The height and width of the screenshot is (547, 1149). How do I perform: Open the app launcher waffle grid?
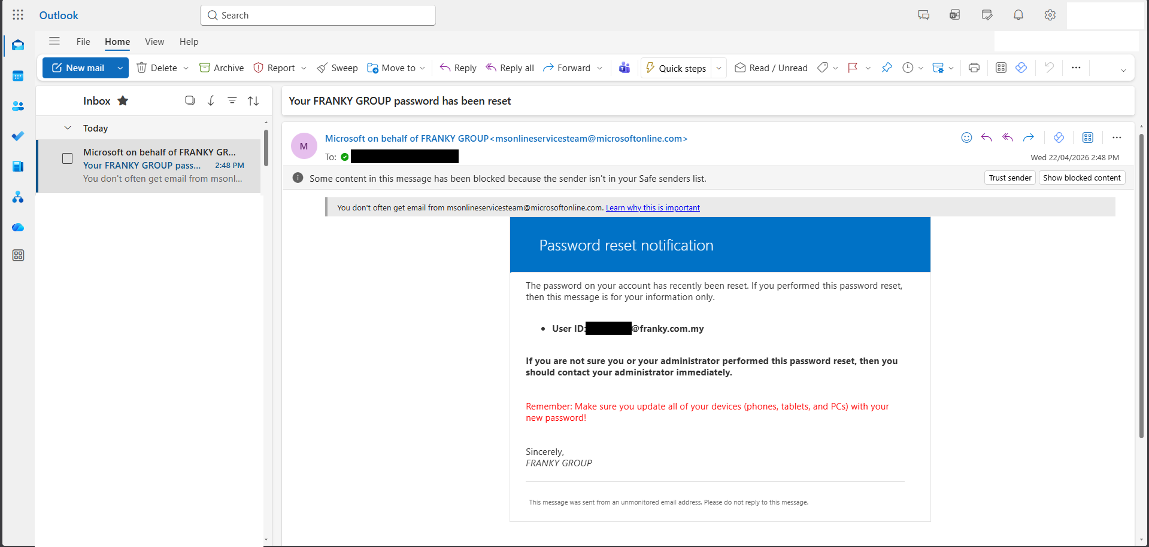tap(18, 15)
